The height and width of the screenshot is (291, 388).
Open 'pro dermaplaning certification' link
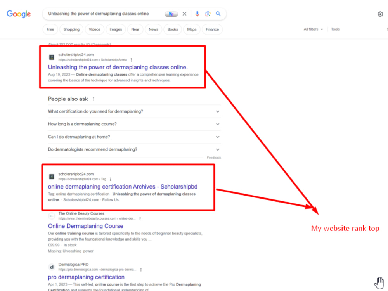point(86,277)
